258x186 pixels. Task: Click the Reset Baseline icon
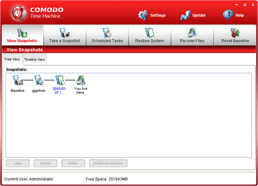(x=235, y=32)
